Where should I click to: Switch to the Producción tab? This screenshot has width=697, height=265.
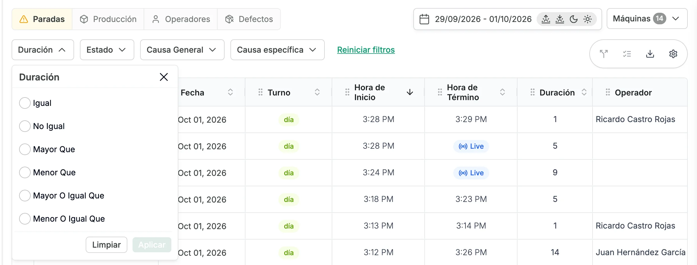[x=108, y=19]
